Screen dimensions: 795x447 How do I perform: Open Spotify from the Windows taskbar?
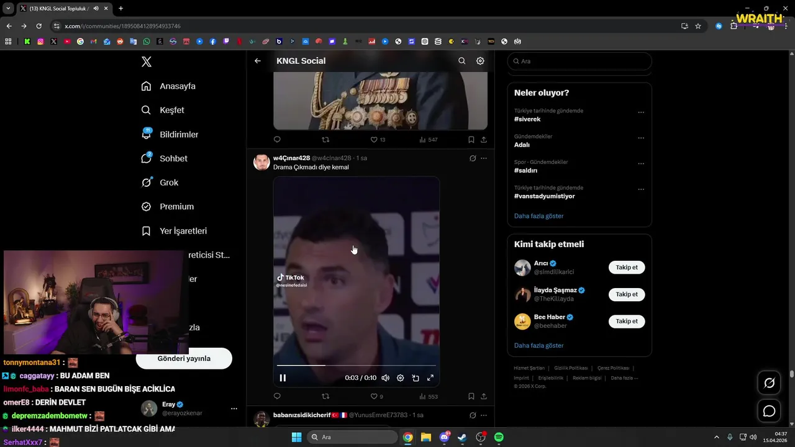(x=499, y=437)
